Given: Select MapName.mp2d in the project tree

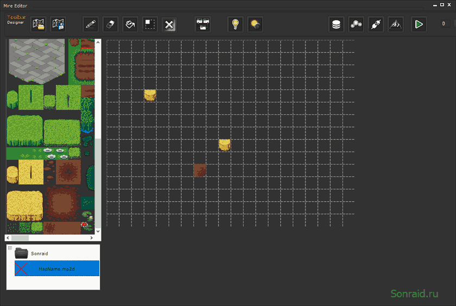Looking at the screenshot, I should 57,268.
